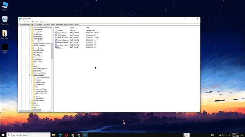Select the UseNewKey subkey
The image size is (245, 137).
click(39, 98)
